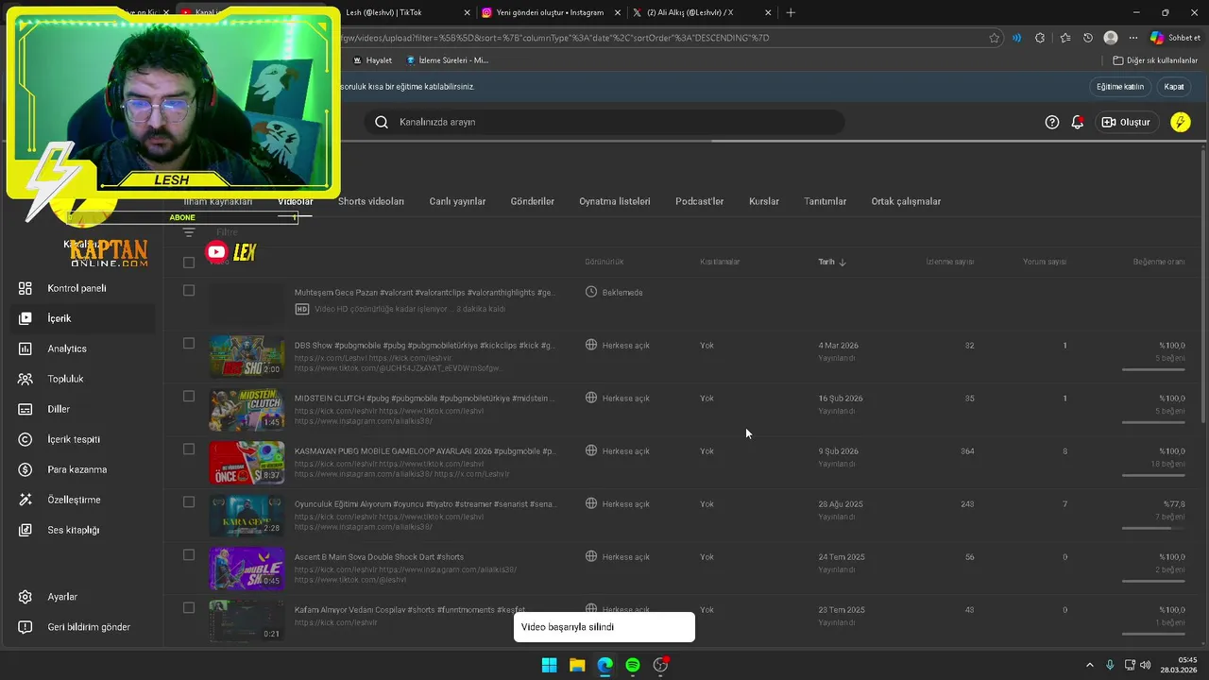The width and height of the screenshot is (1209, 680).
Task: Open the help question mark icon
Action: click(x=1052, y=122)
